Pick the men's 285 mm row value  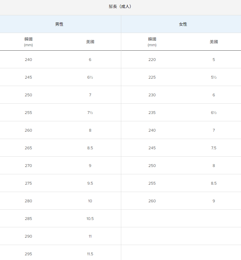[29, 218]
